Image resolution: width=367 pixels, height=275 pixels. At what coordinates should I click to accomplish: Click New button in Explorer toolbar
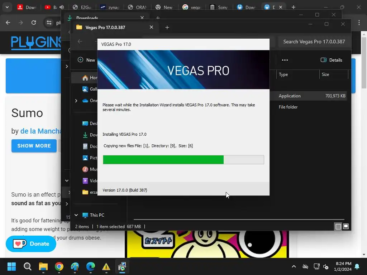86,60
